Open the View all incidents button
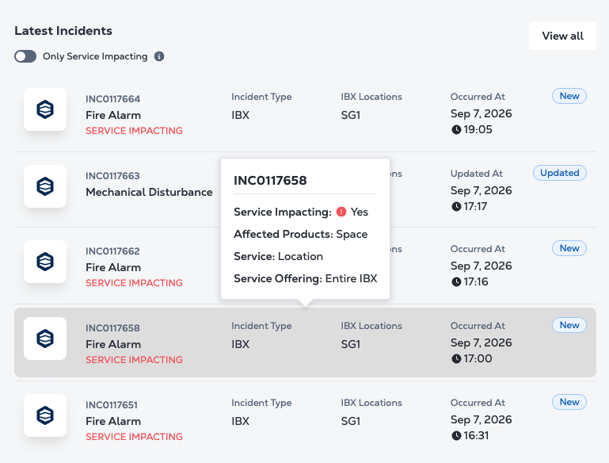 click(x=562, y=36)
